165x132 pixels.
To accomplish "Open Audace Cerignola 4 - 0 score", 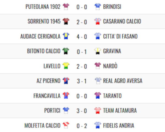I will tap(82, 37).
